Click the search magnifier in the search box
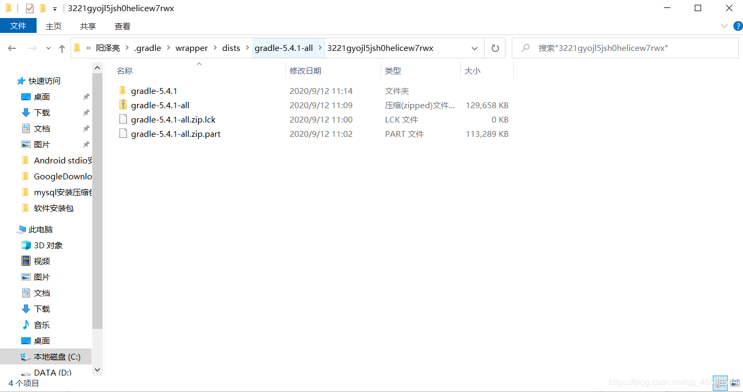743x392 pixels. coord(525,48)
